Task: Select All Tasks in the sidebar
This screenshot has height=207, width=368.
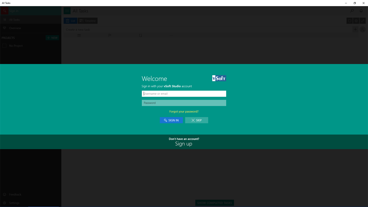Action: [x=31, y=20]
